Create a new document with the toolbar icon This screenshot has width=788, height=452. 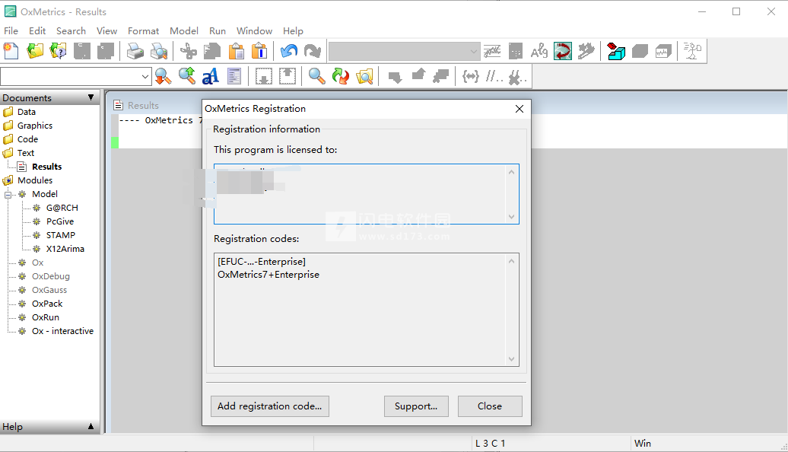coord(11,51)
